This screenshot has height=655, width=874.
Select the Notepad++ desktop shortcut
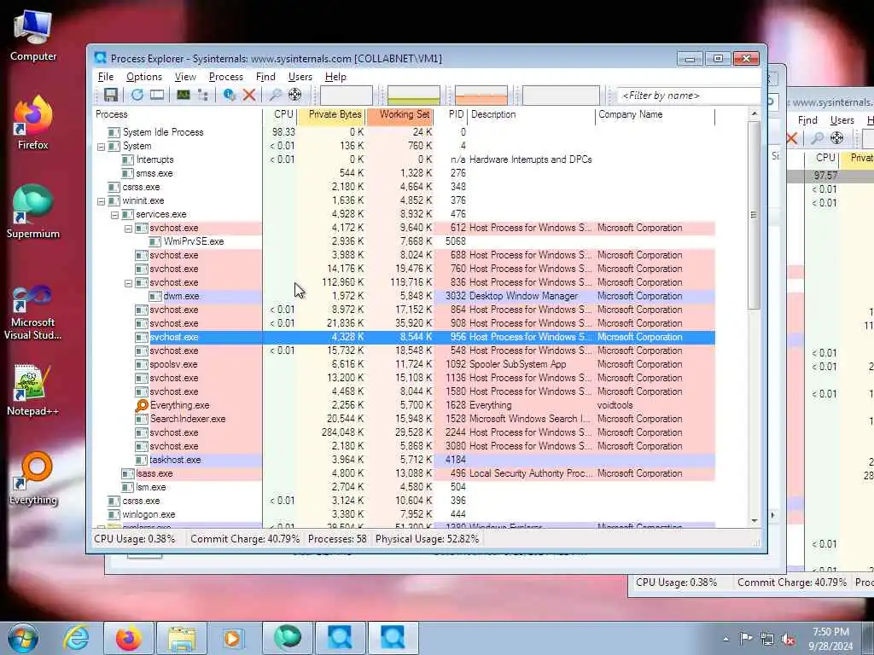click(x=33, y=389)
